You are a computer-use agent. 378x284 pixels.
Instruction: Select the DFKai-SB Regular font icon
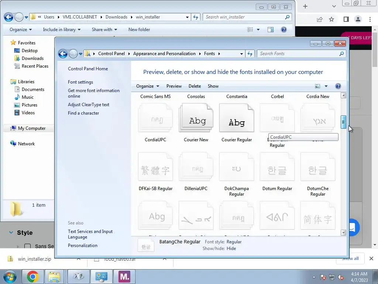(155, 167)
